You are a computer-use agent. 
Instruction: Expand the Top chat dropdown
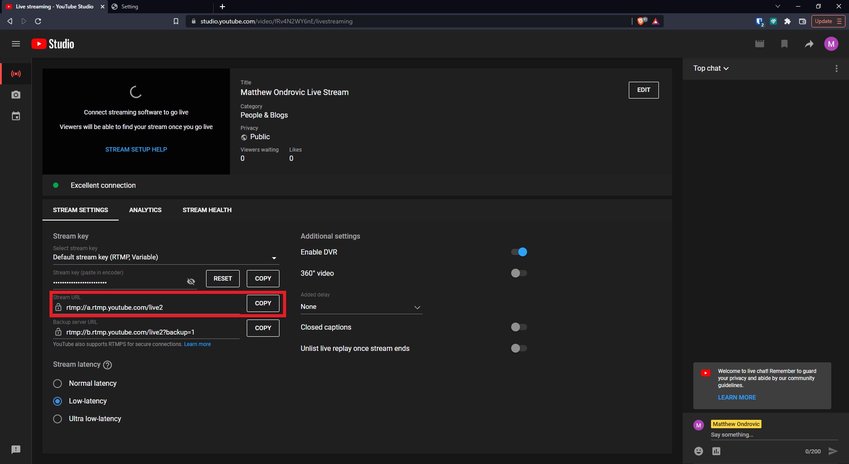coord(711,68)
